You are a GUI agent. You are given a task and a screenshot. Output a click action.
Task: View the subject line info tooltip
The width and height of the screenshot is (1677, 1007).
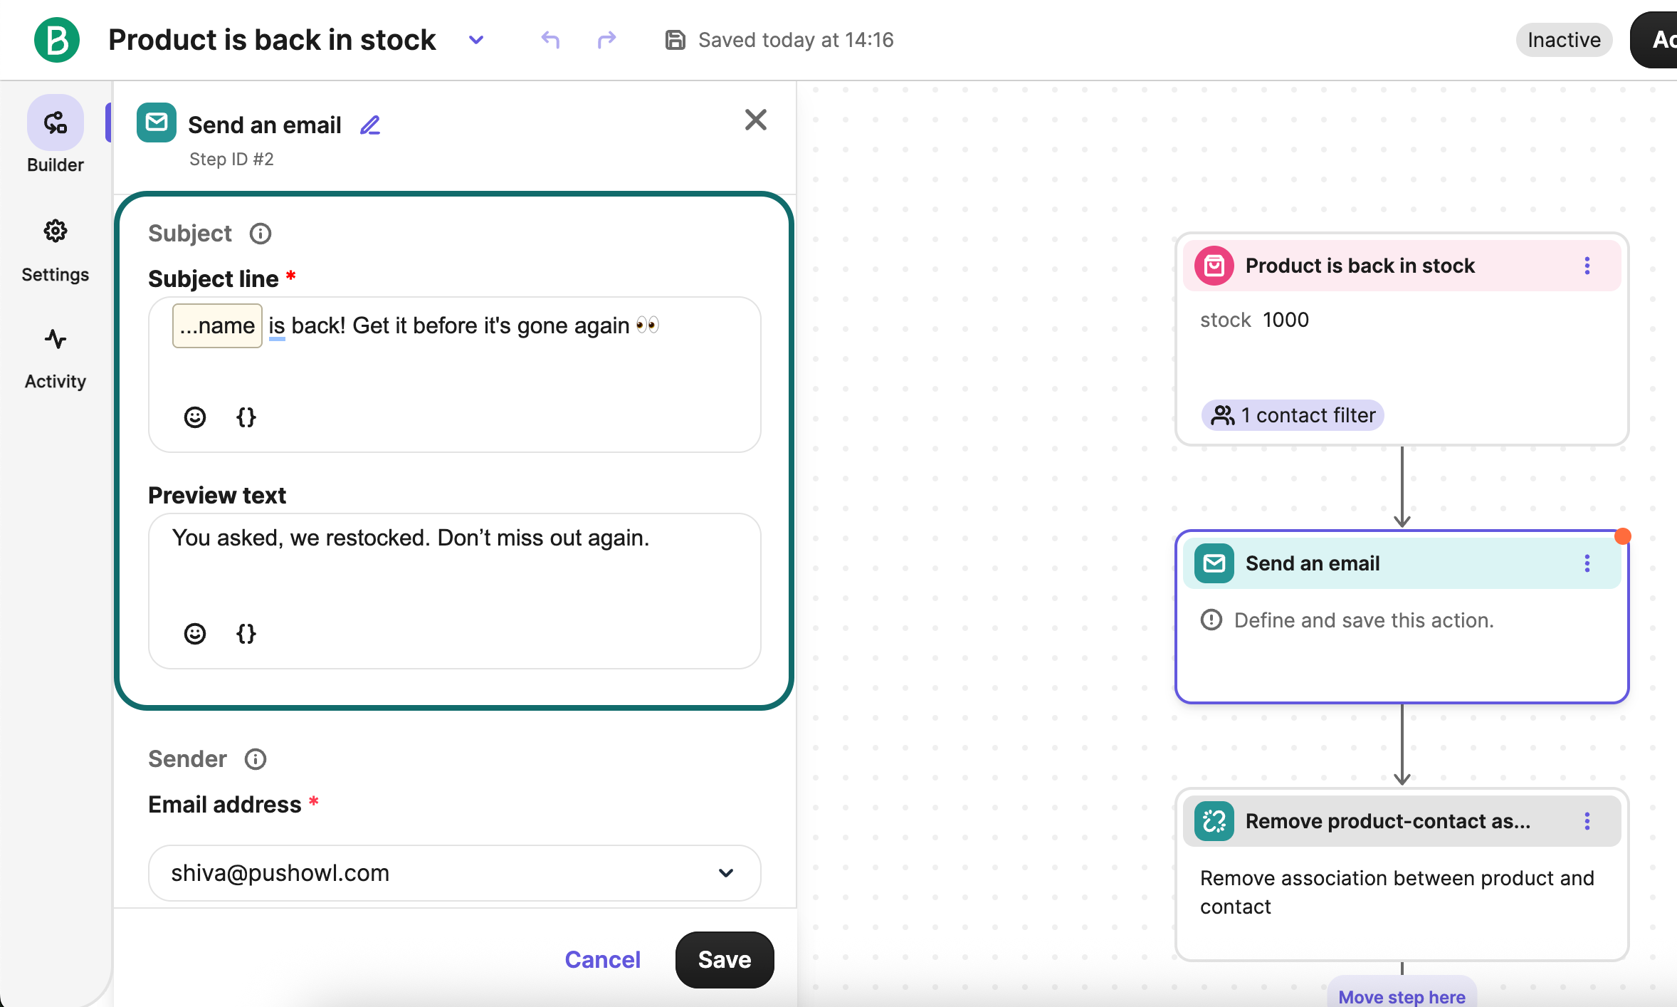pyautogui.click(x=261, y=233)
